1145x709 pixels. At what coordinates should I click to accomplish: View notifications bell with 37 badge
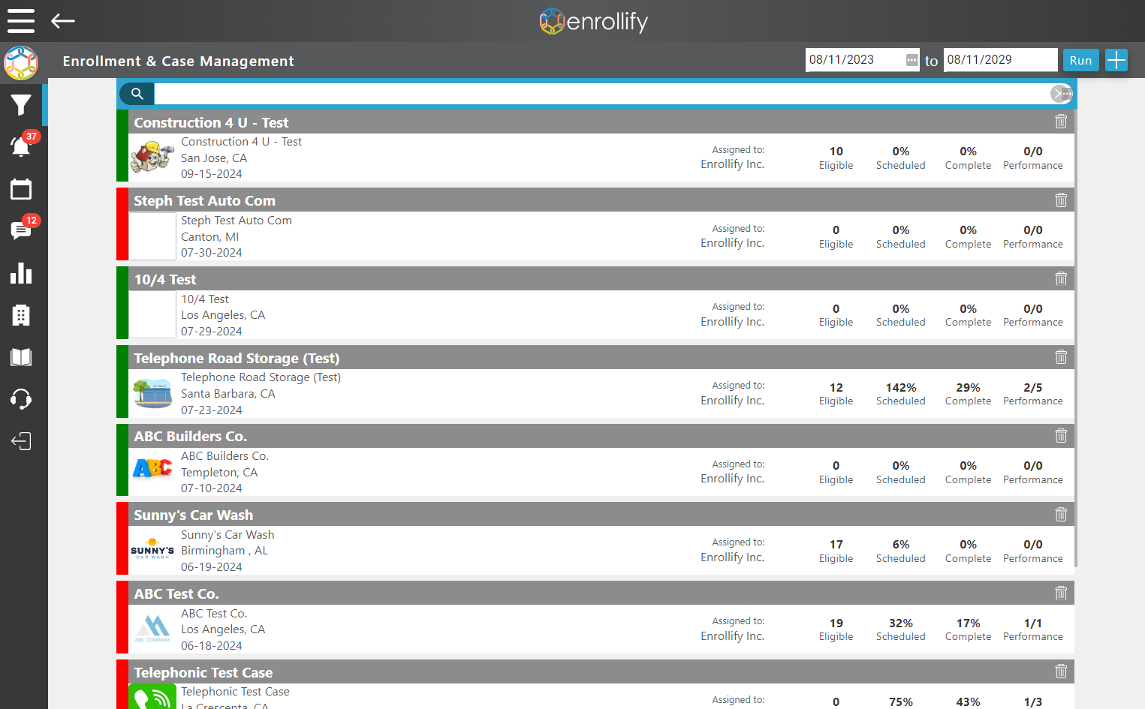click(21, 146)
